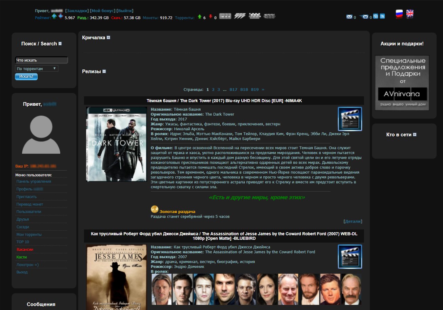Screen dimensions: 443x310
Task: Click red leeching arrow beside torrent count 0
Action: click(210, 17)
